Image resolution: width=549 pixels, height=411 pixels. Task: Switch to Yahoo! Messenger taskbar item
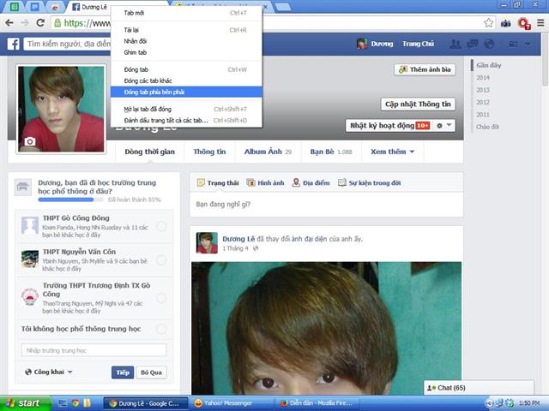[x=231, y=403]
